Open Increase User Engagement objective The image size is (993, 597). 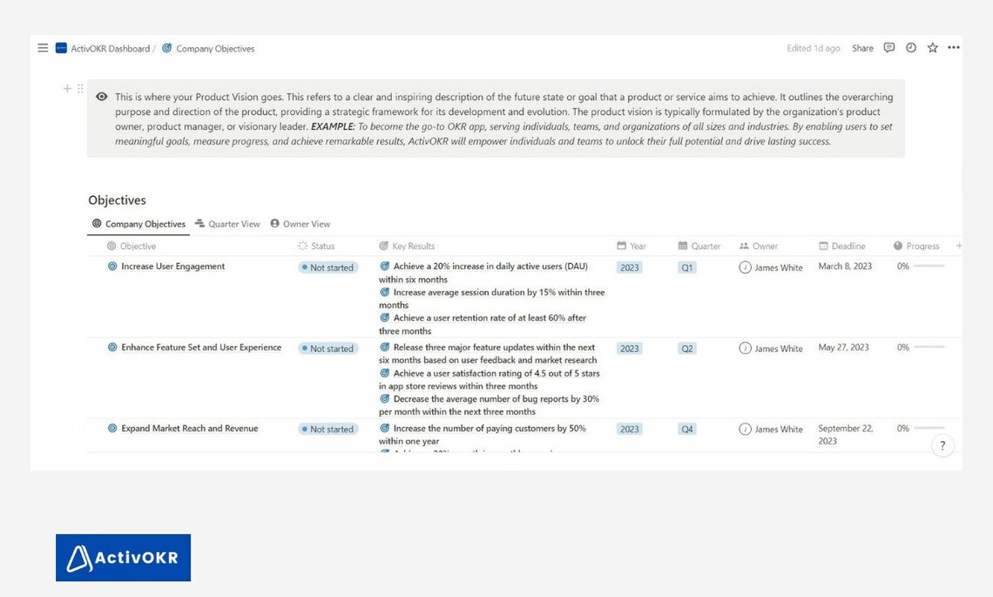pyautogui.click(x=172, y=266)
